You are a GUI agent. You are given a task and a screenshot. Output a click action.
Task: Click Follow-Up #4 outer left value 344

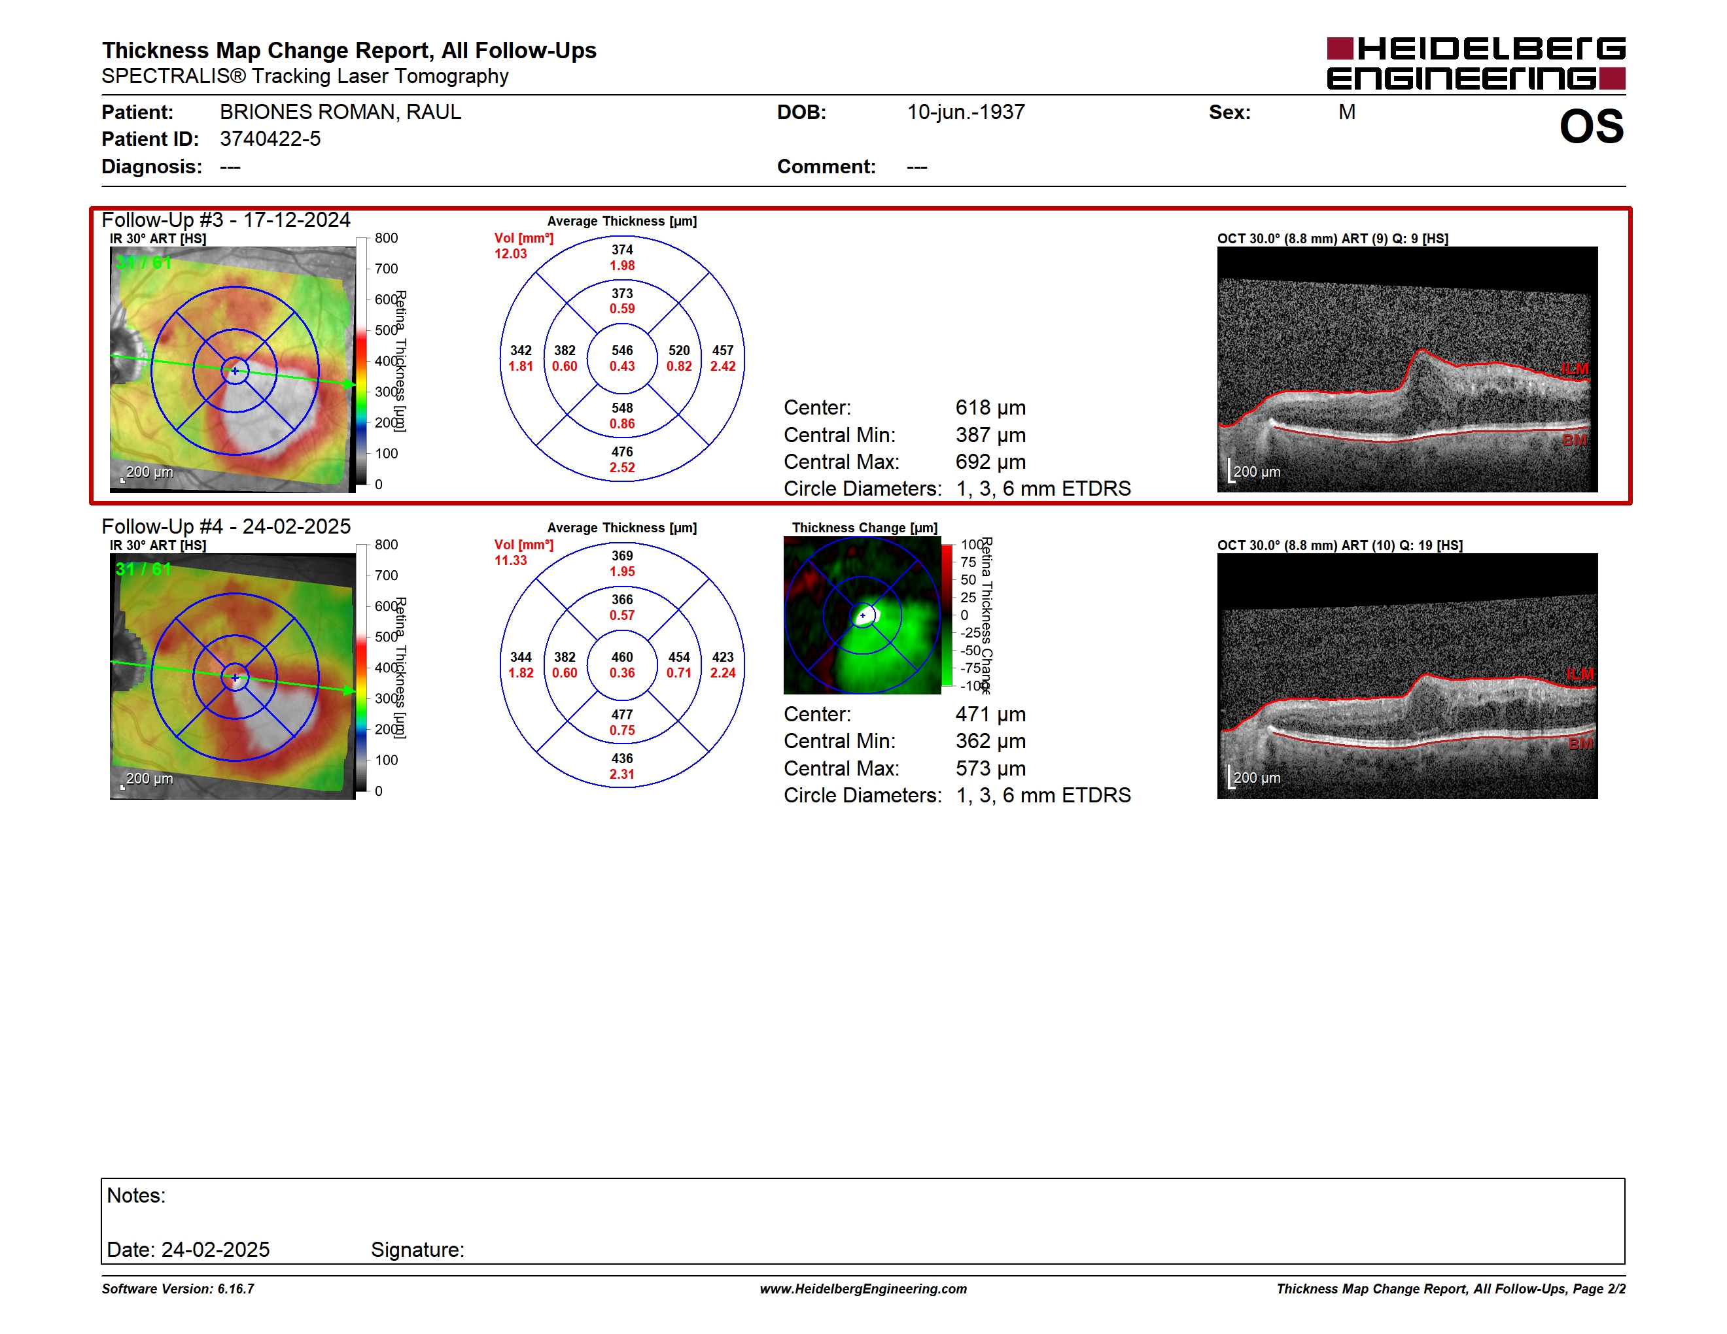[520, 657]
